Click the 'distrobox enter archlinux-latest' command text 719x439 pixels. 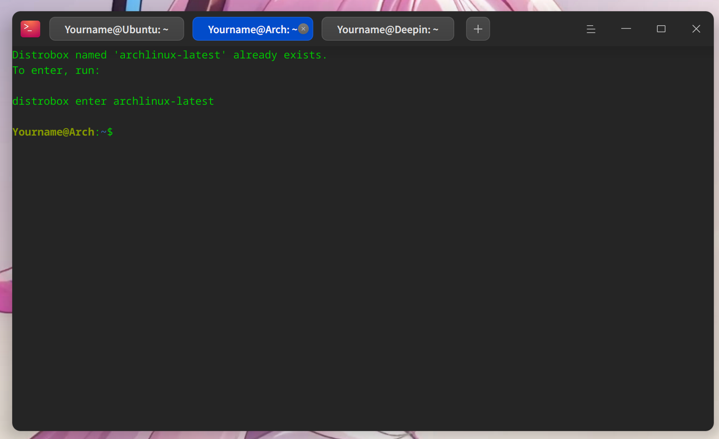pyautogui.click(x=113, y=101)
